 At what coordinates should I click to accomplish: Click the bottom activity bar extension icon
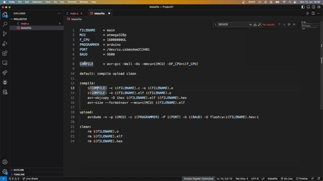coord(5,92)
